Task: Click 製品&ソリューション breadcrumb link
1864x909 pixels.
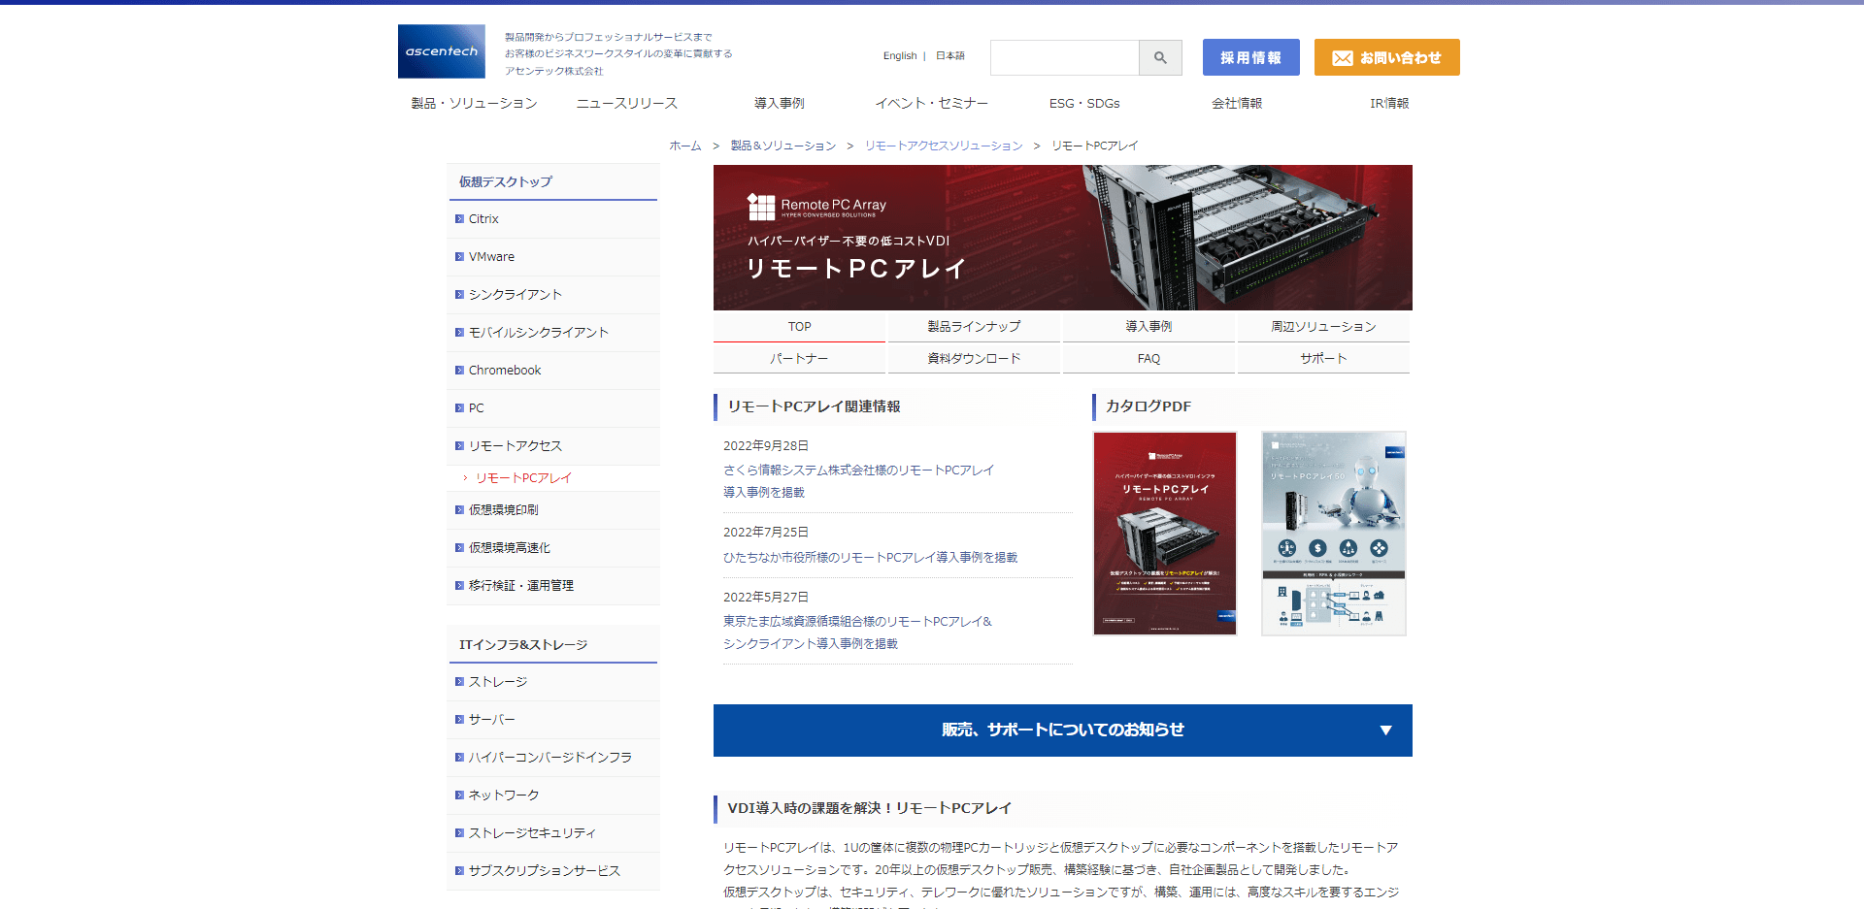Action: 783,146
